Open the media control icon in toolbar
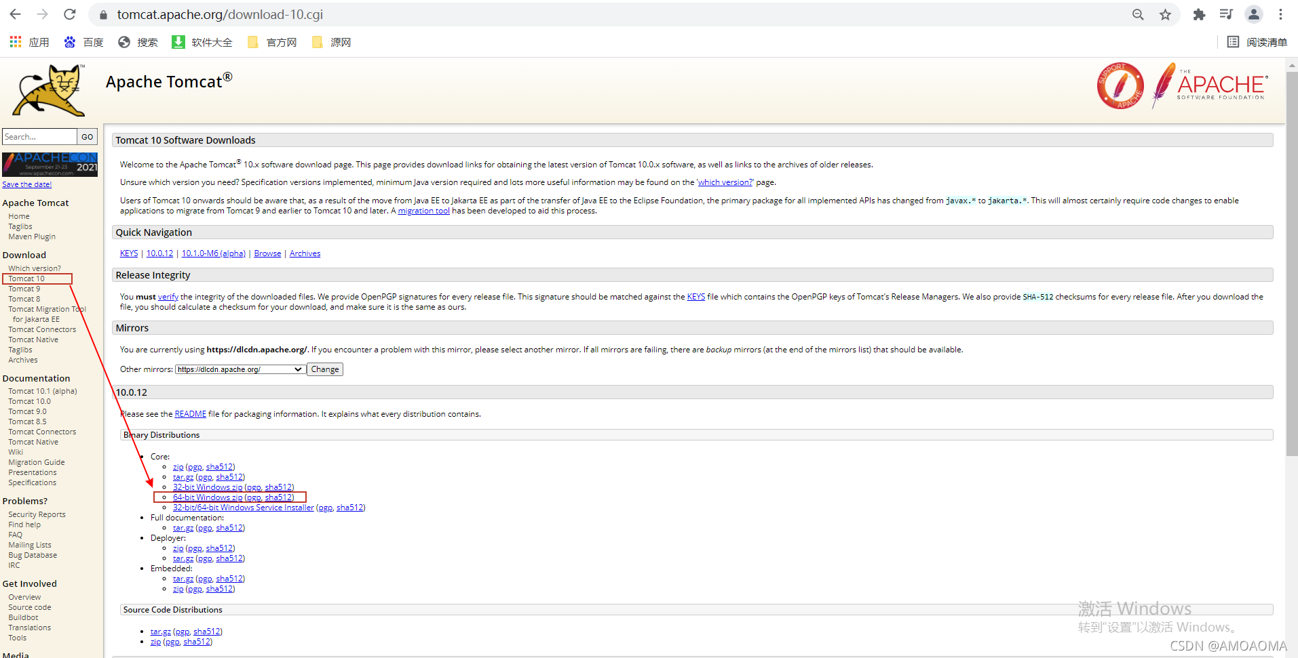The width and height of the screenshot is (1298, 658). click(x=1226, y=14)
